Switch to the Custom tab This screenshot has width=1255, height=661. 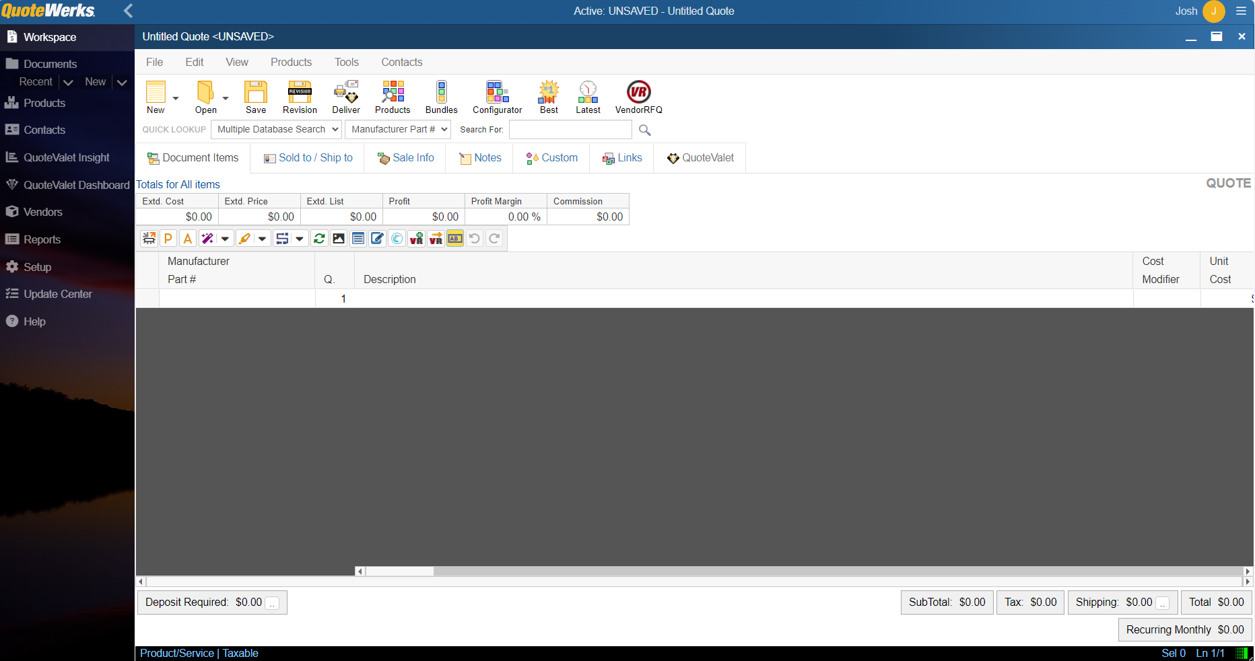(x=551, y=158)
